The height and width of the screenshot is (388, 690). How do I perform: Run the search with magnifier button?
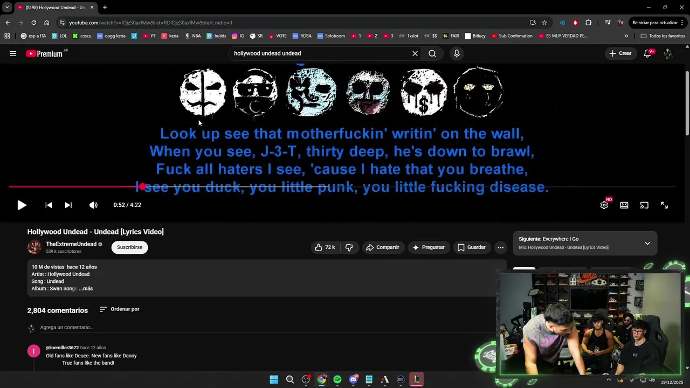click(x=432, y=53)
